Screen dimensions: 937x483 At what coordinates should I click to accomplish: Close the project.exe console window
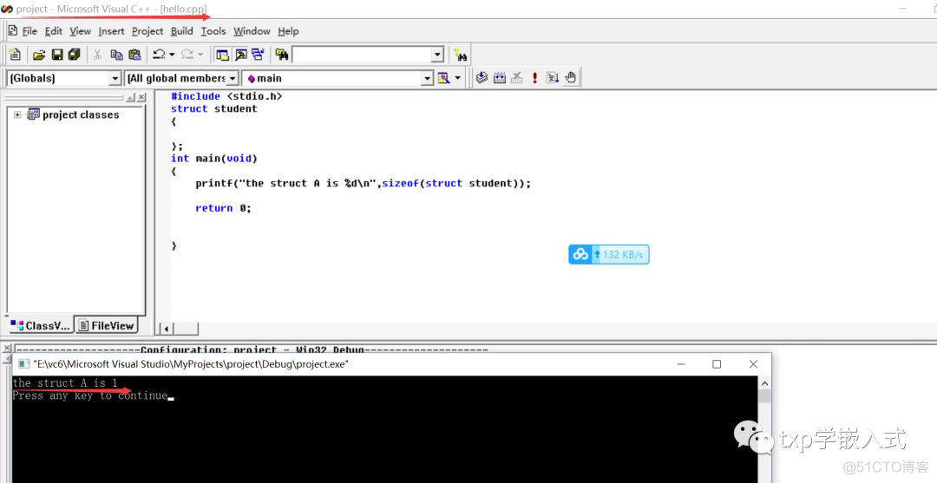[x=753, y=364]
